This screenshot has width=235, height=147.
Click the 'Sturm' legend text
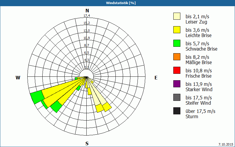coord(192,116)
